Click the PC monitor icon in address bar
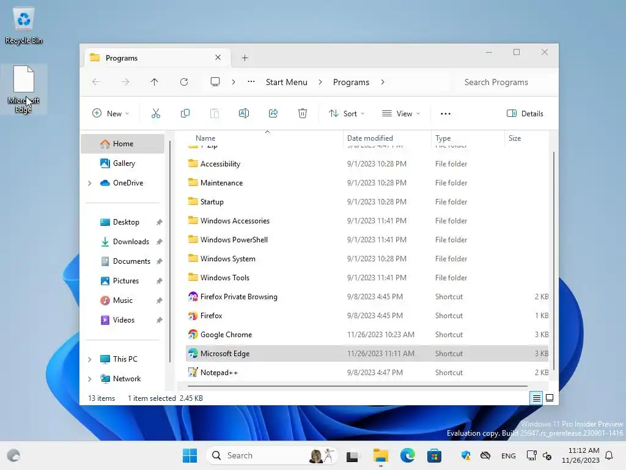626x470 pixels. pos(215,82)
